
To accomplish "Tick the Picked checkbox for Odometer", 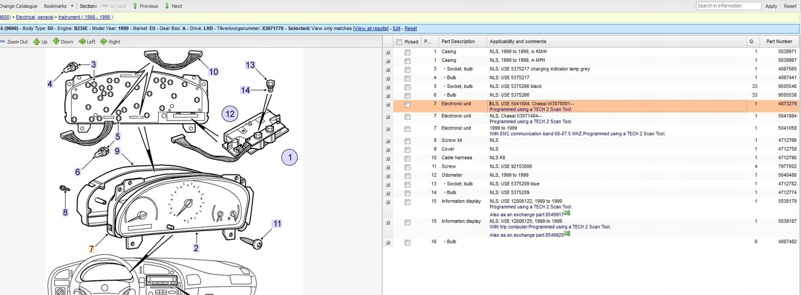I will (408, 176).
